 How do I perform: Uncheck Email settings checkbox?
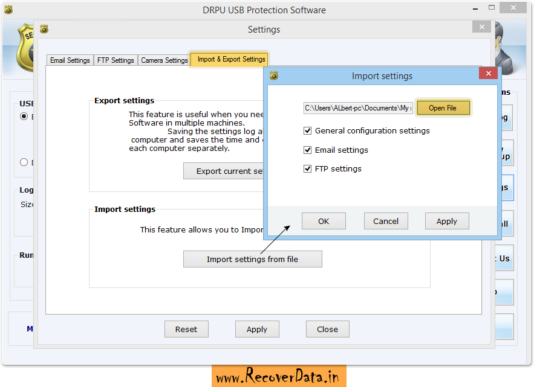coord(307,150)
